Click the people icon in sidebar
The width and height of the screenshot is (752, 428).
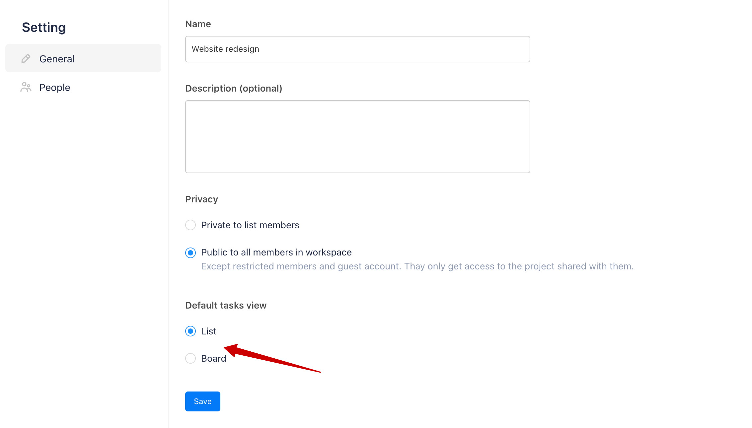click(26, 87)
